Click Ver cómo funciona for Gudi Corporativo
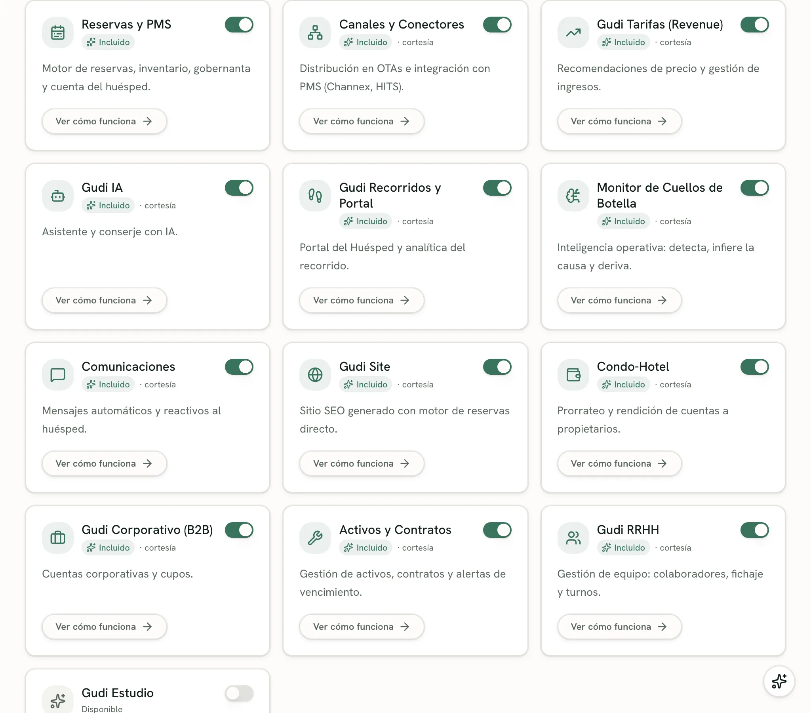The image size is (811, 713). tap(105, 627)
